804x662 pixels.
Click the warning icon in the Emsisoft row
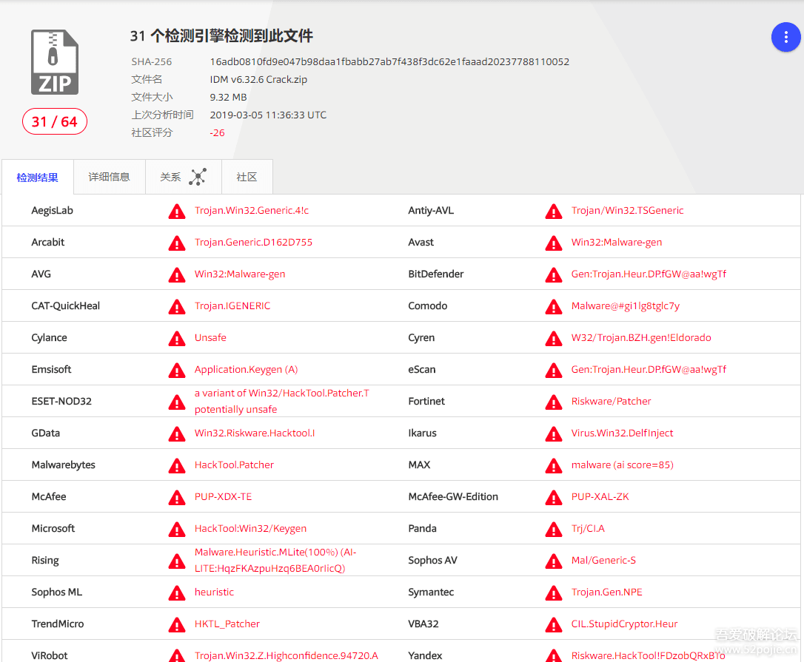pyautogui.click(x=177, y=370)
